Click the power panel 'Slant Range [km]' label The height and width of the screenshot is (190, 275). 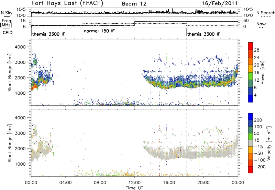(x=10, y=72)
